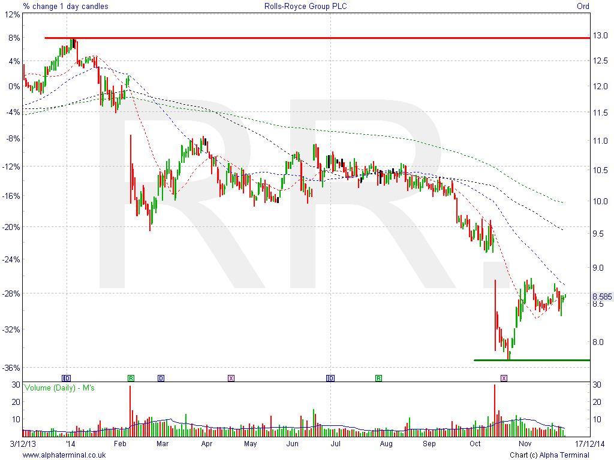Click the May month label

tap(250, 444)
